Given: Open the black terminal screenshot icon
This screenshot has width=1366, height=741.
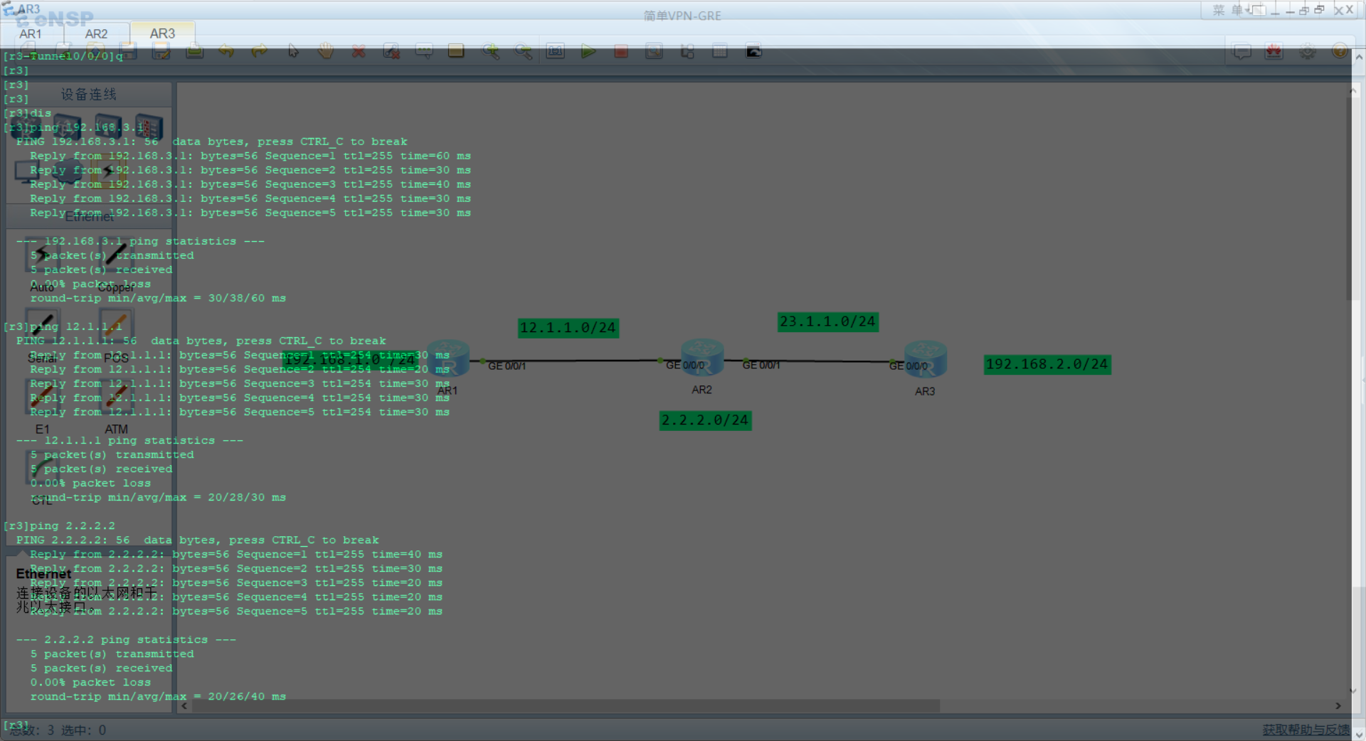Looking at the screenshot, I should coord(753,51).
